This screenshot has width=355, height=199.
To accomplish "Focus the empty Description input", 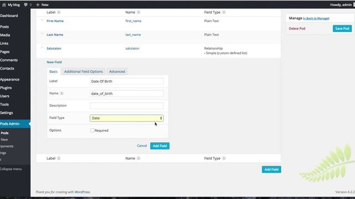I will (x=126, y=106).
